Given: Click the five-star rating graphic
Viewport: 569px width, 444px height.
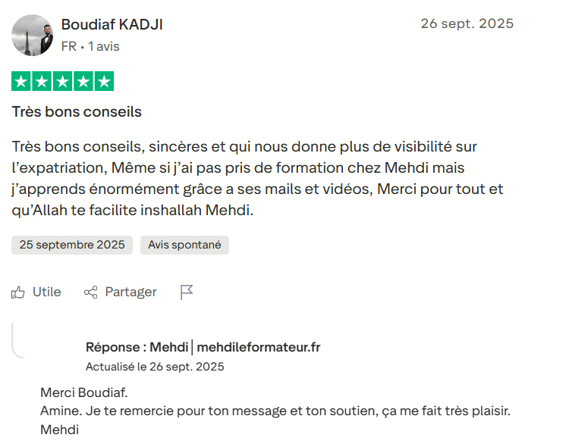Looking at the screenshot, I should click(x=62, y=82).
